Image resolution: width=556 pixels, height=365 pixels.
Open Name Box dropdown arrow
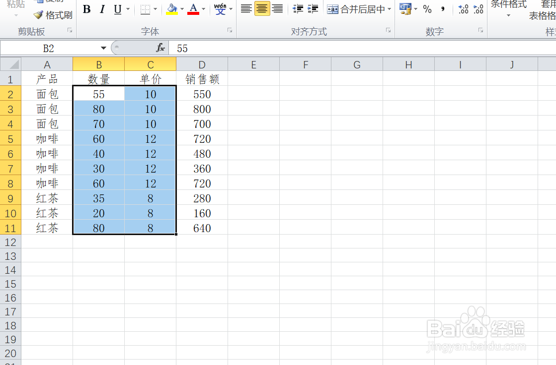[103, 48]
